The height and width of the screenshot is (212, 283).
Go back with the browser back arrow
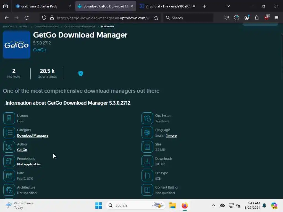[7, 18]
